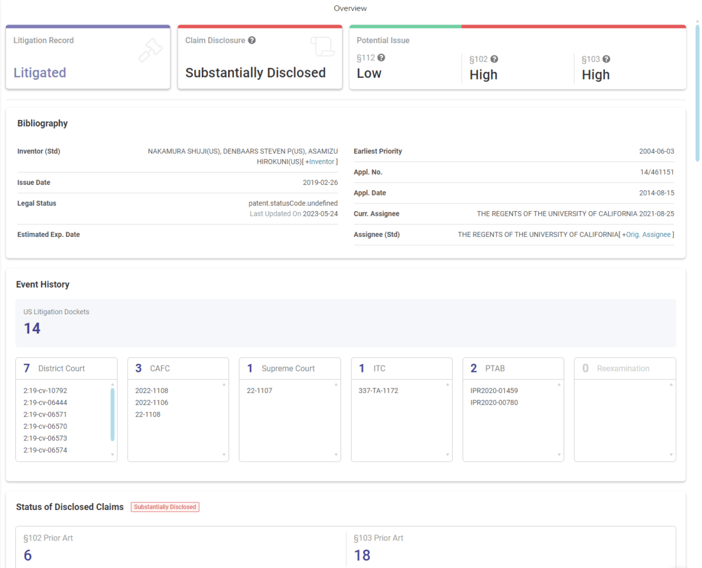Click the scroll document icon in Claim Disclosure

(x=322, y=47)
